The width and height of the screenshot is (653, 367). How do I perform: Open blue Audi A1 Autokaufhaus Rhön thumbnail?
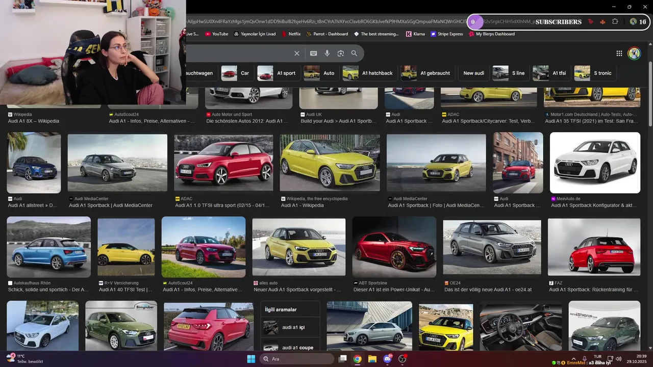coord(48,247)
